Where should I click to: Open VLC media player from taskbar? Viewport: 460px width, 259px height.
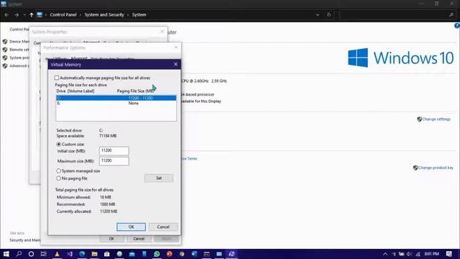tap(57, 254)
